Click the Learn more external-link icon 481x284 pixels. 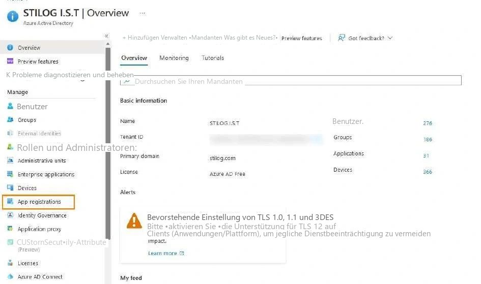(182, 253)
